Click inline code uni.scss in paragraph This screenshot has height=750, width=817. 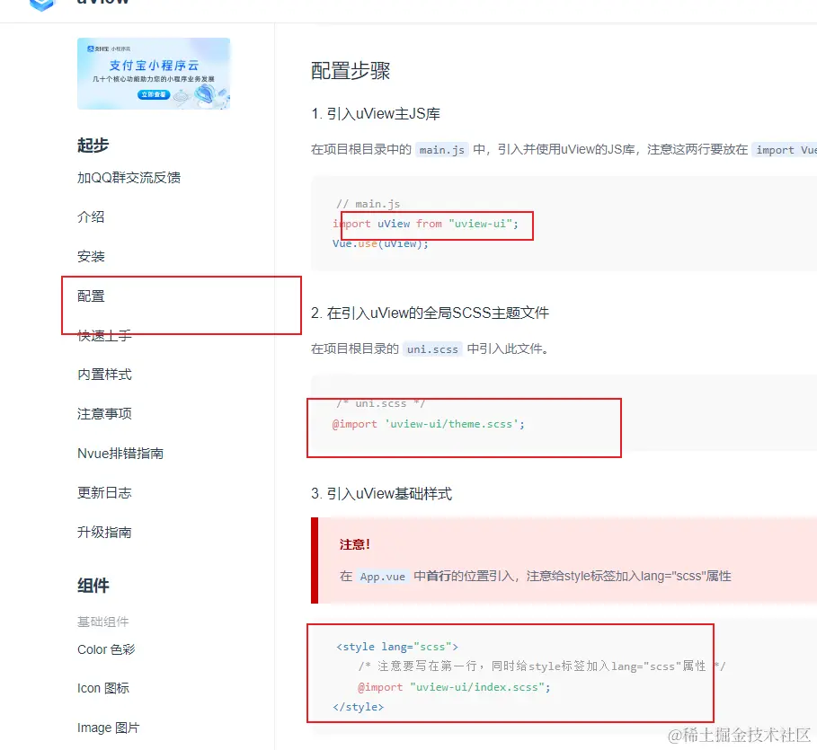(x=432, y=349)
